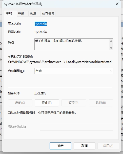Image resolution: width=123 pixels, height=154 pixels.
Task: Click the 应用(A) button
Action: [108, 146]
